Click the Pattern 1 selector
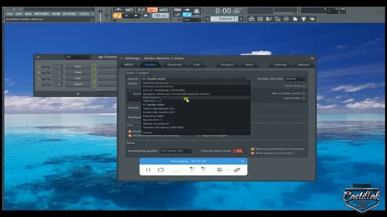The height and width of the screenshot is (217, 387). tap(224, 19)
